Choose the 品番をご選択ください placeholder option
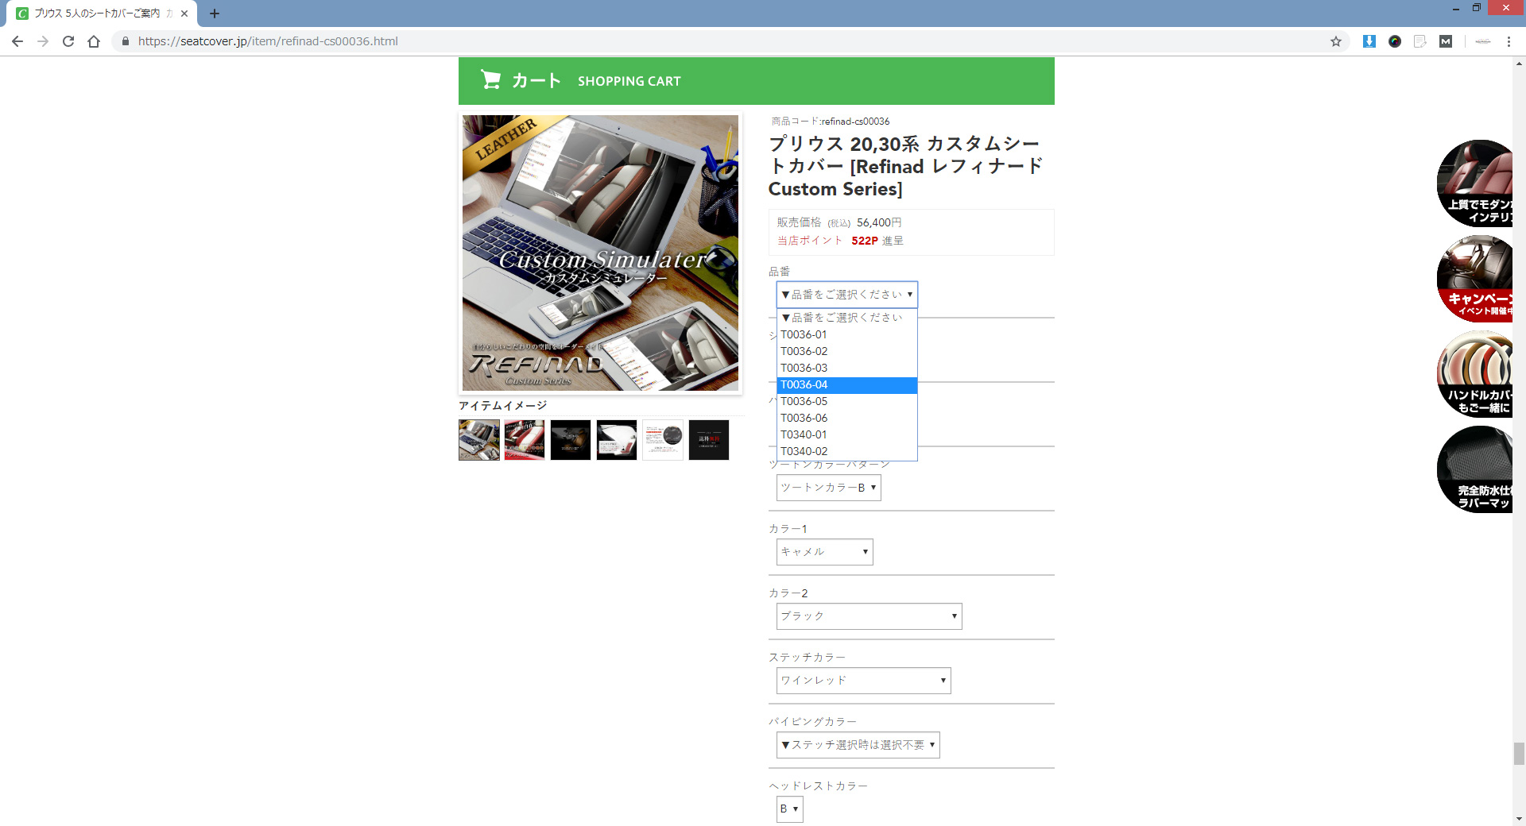The height and width of the screenshot is (826, 1526). coord(847,318)
